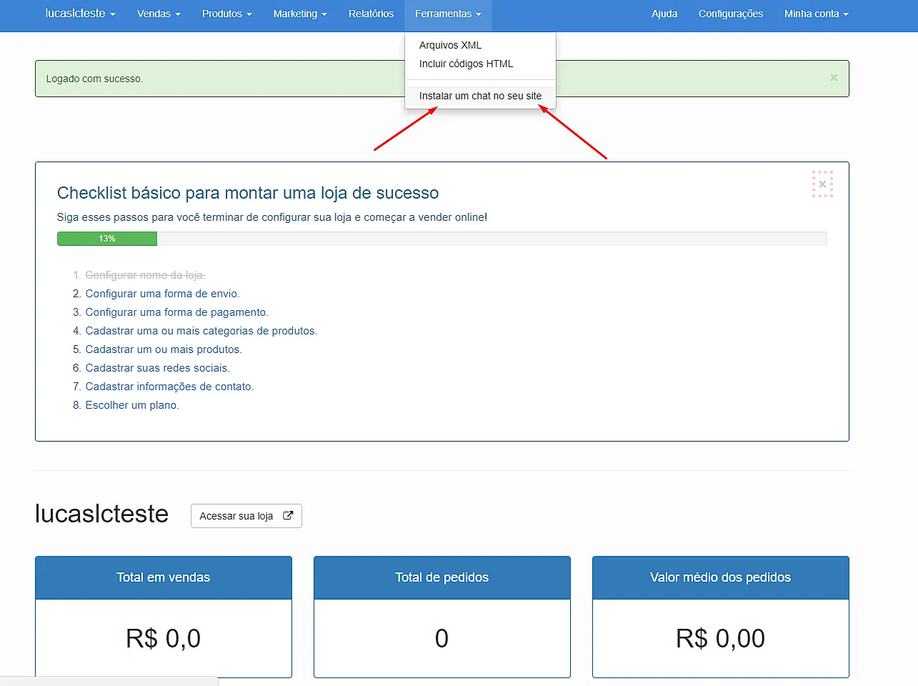Click the Ajuda link

click(664, 14)
